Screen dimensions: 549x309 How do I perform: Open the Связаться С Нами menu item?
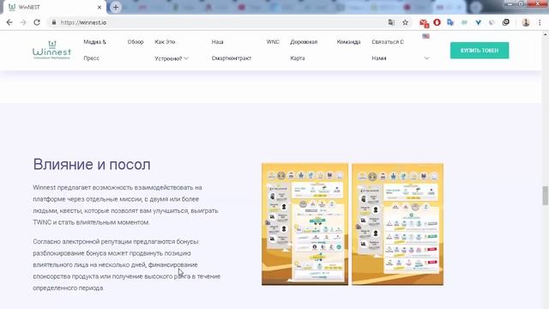(388, 50)
